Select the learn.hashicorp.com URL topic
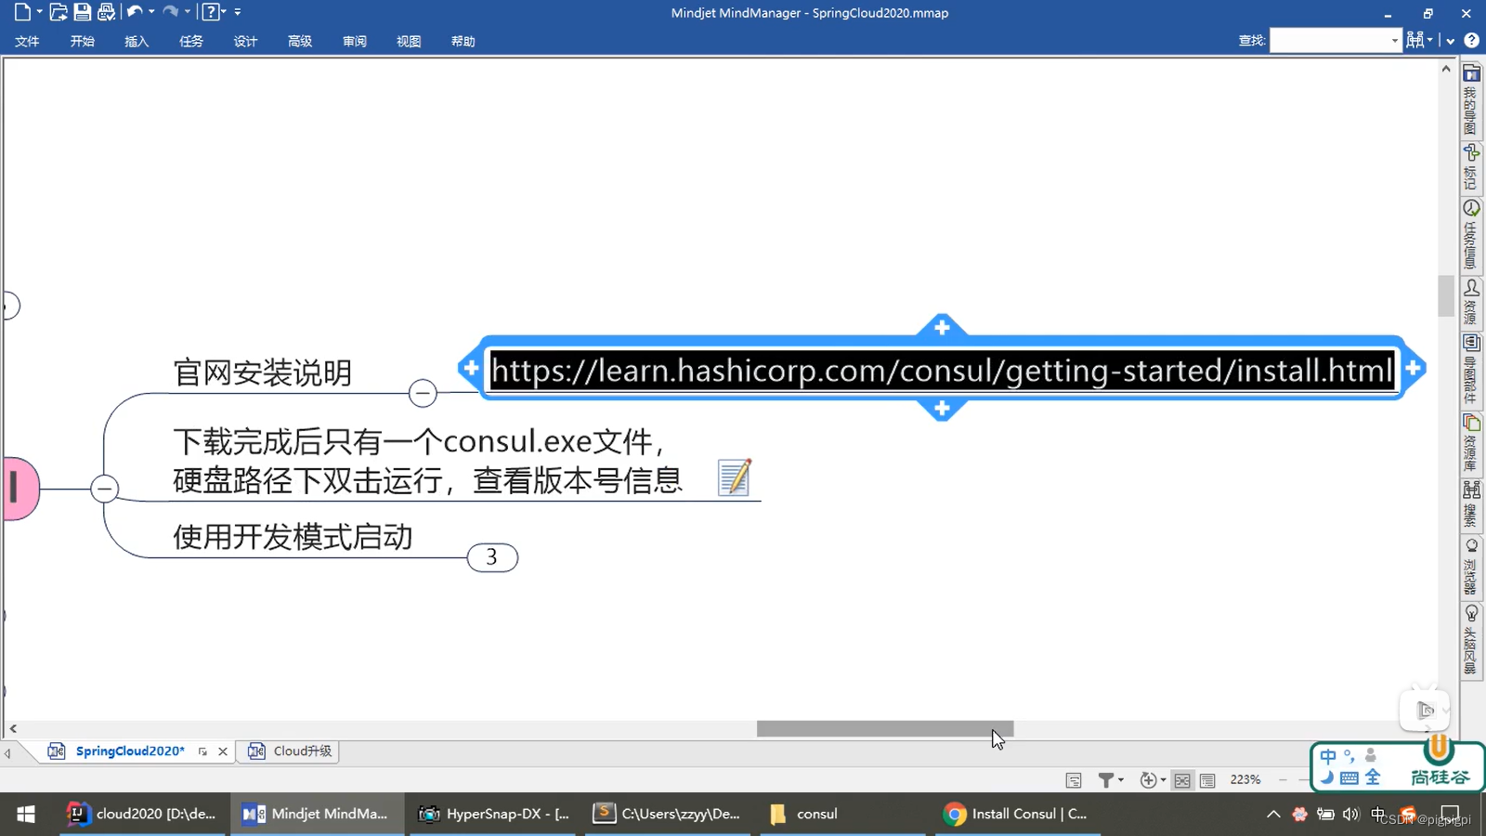The height and width of the screenshot is (836, 1486). 942,371
